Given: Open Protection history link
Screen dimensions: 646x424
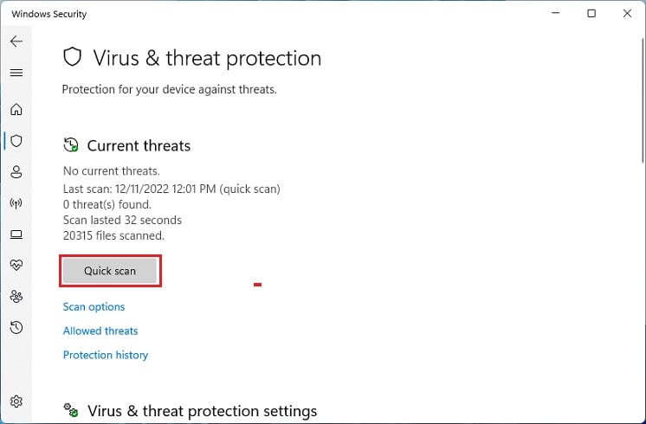Looking at the screenshot, I should [x=106, y=355].
